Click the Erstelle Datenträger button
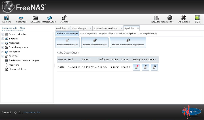Viewport: 204px width, 120px height. coord(67,43)
